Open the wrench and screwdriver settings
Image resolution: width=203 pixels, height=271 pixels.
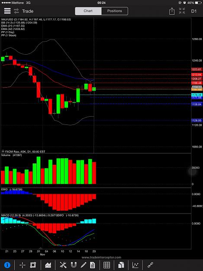63,265
